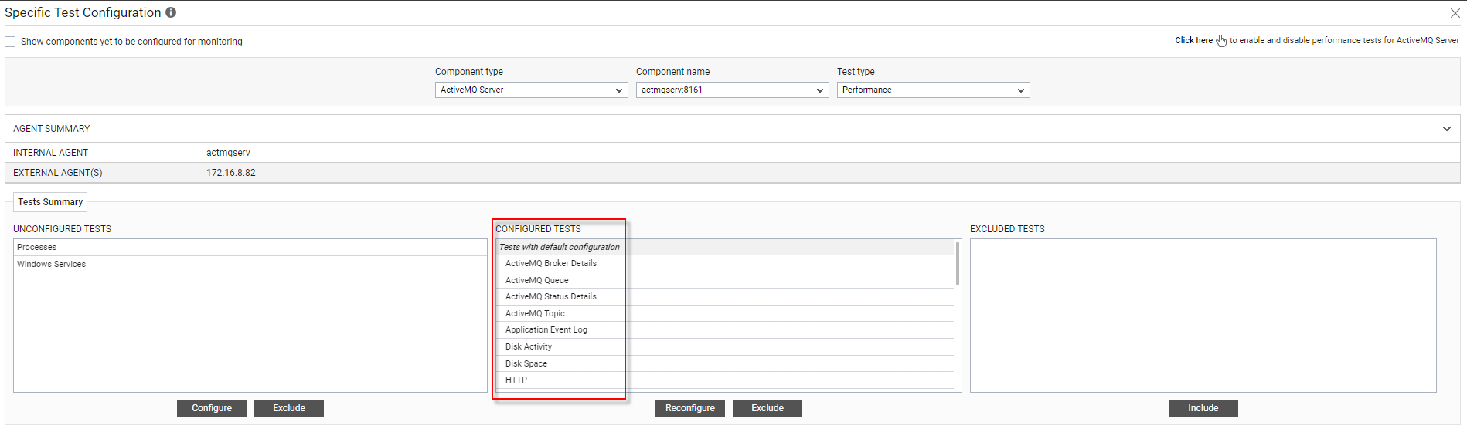Enable Show components yet to be configured checkbox
The image size is (1467, 429).
point(10,42)
